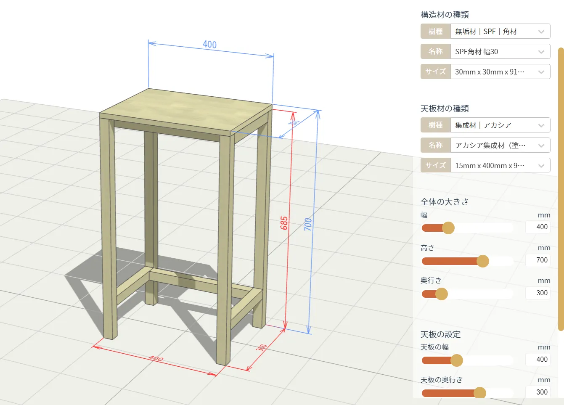Viewport: 564px width, 405px height.
Task: Click the 天板の幅 slider handle
Action: pyautogui.click(x=457, y=360)
